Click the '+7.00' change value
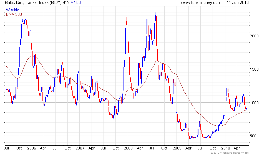The width and height of the screenshot is (272, 155). coord(75,2)
